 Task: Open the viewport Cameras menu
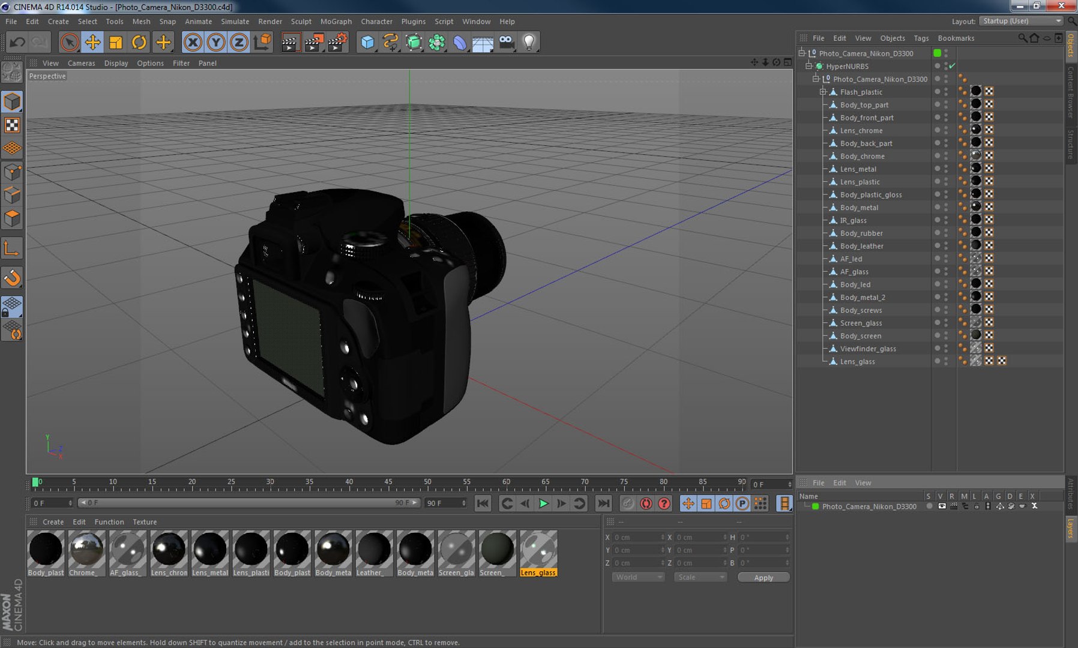click(82, 63)
